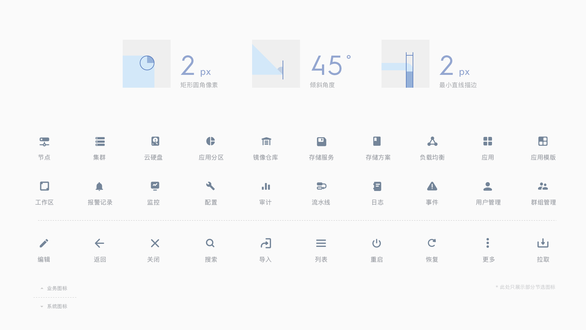The width and height of the screenshot is (586, 330).
Task: Click the 用户管理 person icon
Action: click(488, 186)
